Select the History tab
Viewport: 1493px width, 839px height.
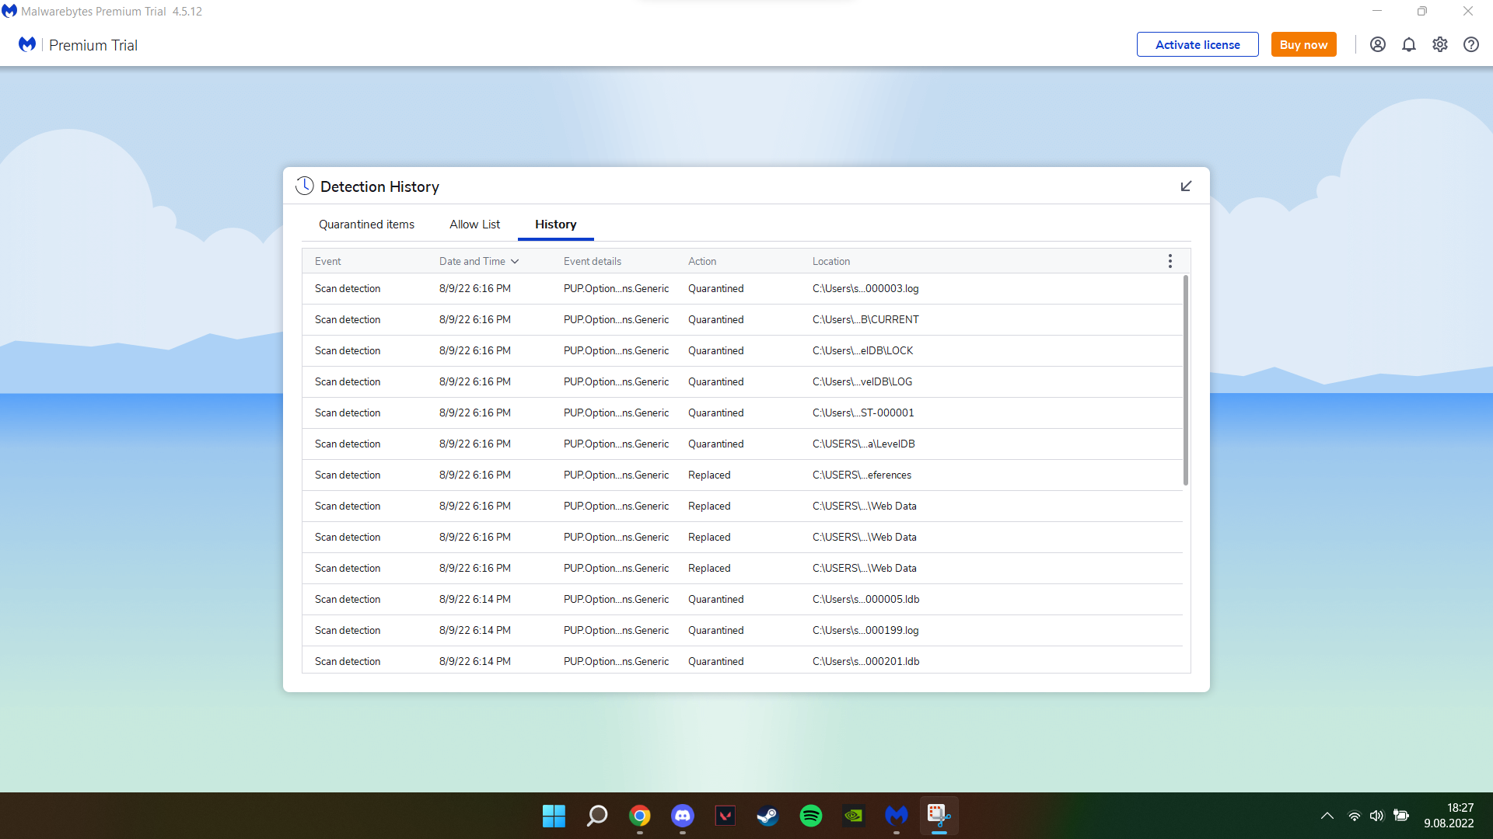(x=555, y=225)
